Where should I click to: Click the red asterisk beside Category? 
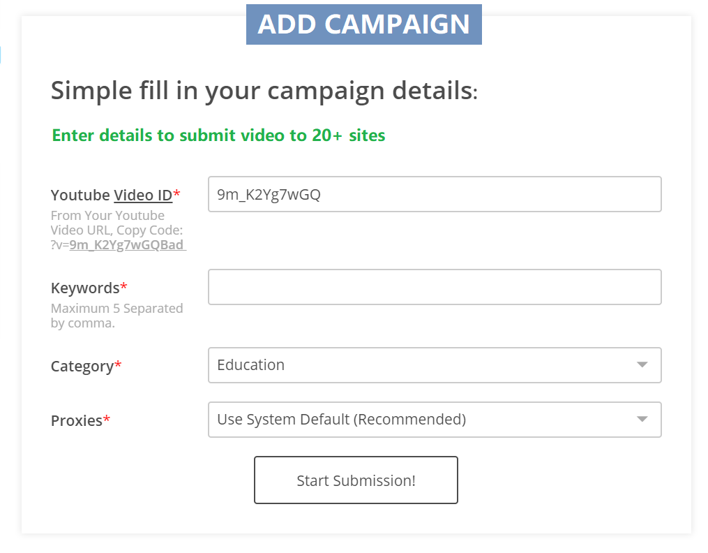118,365
